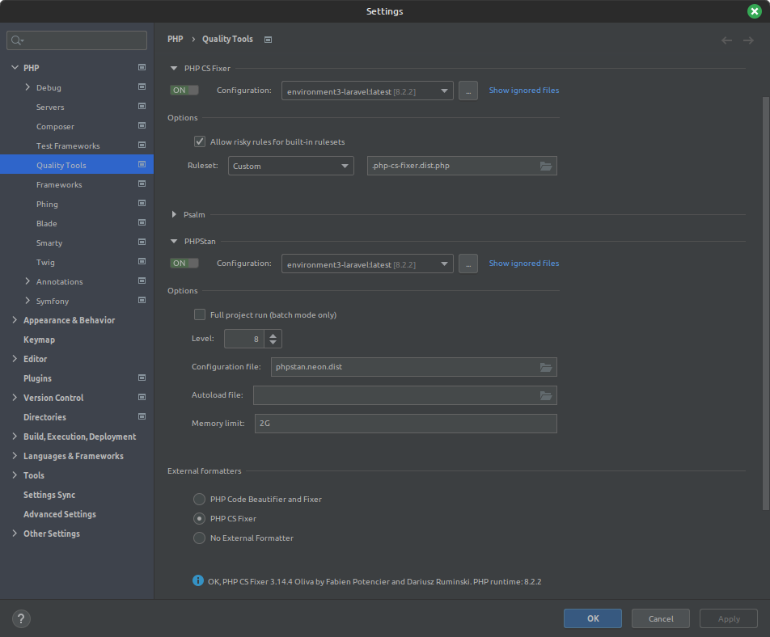Click the vertical scrollbar of settings panel
The image size is (770, 637).
tap(766, 303)
